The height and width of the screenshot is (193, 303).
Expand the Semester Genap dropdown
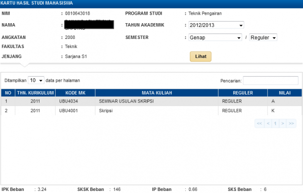(x=215, y=37)
